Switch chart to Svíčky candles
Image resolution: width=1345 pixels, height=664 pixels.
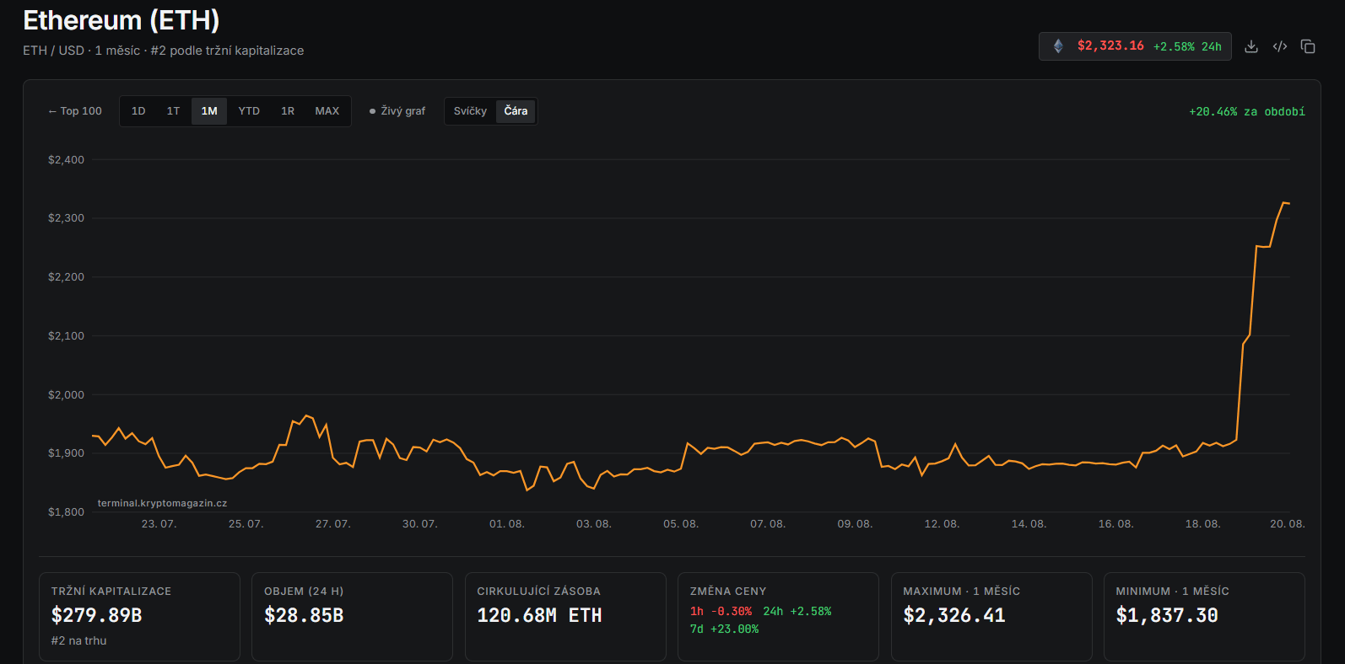click(x=470, y=111)
